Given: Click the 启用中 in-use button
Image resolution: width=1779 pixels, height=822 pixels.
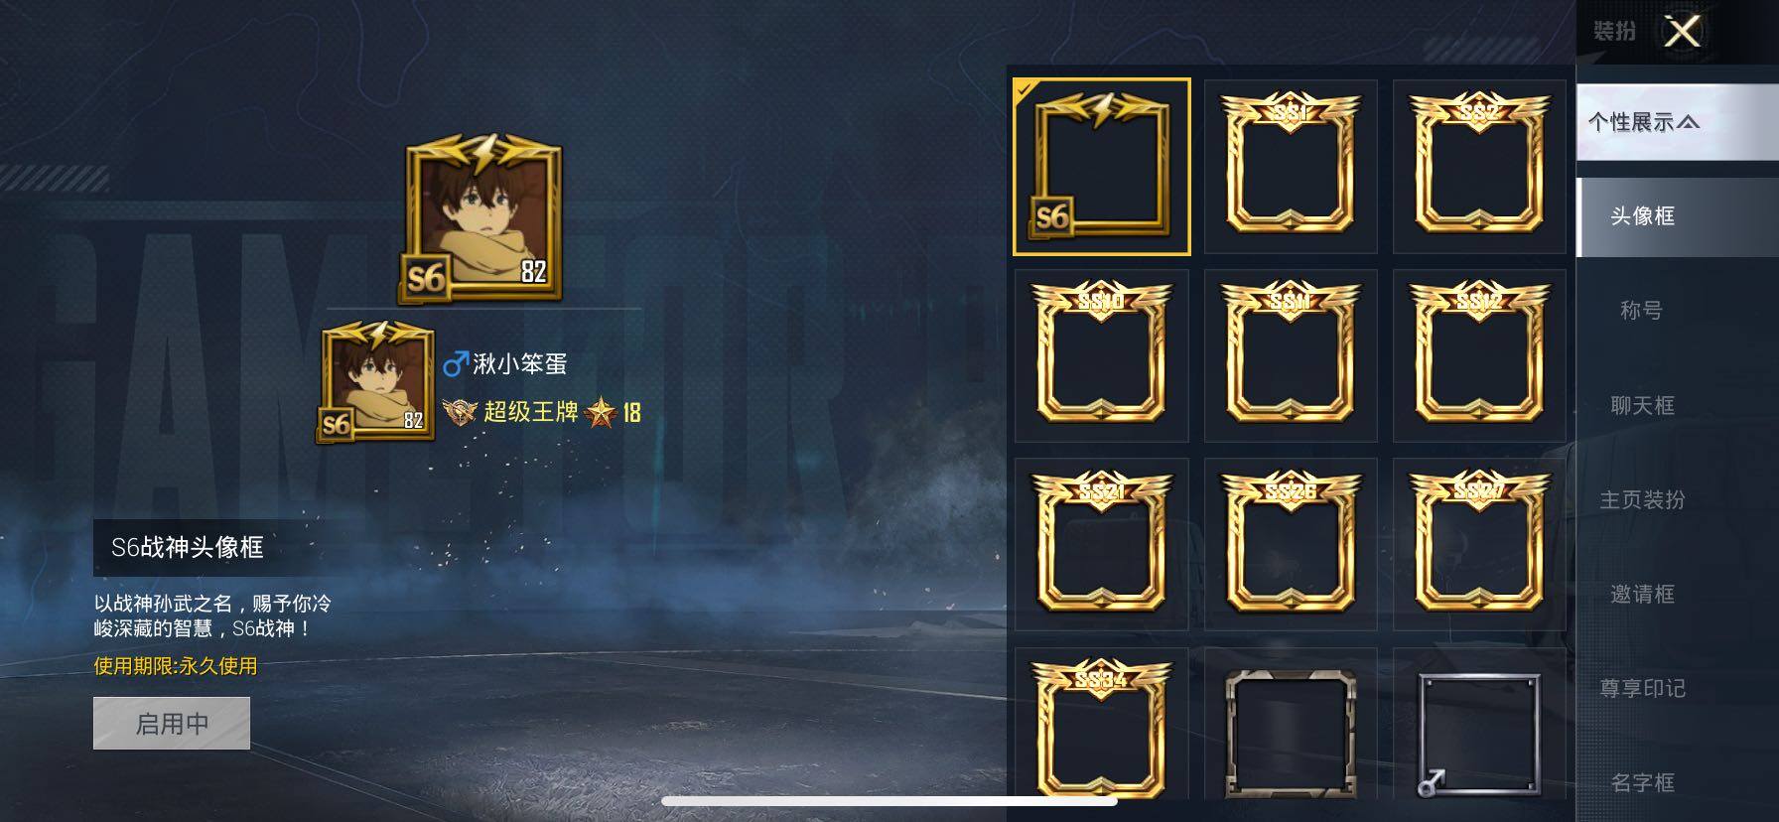Looking at the screenshot, I should 172,724.
